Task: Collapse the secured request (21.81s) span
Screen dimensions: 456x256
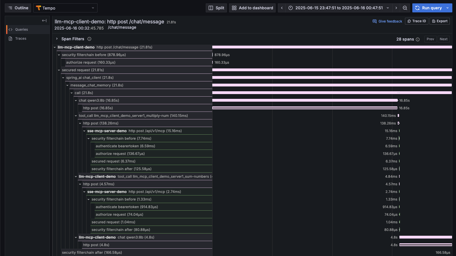Action: [59, 70]
